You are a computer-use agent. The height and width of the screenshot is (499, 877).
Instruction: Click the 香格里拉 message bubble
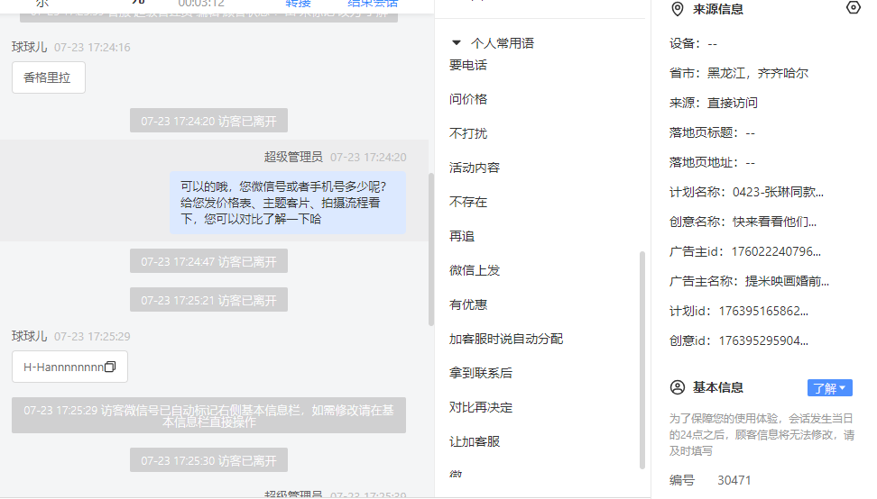[x=49, y=77]
